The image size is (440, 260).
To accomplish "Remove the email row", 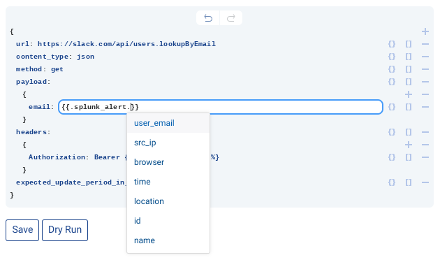I will 425,107.
